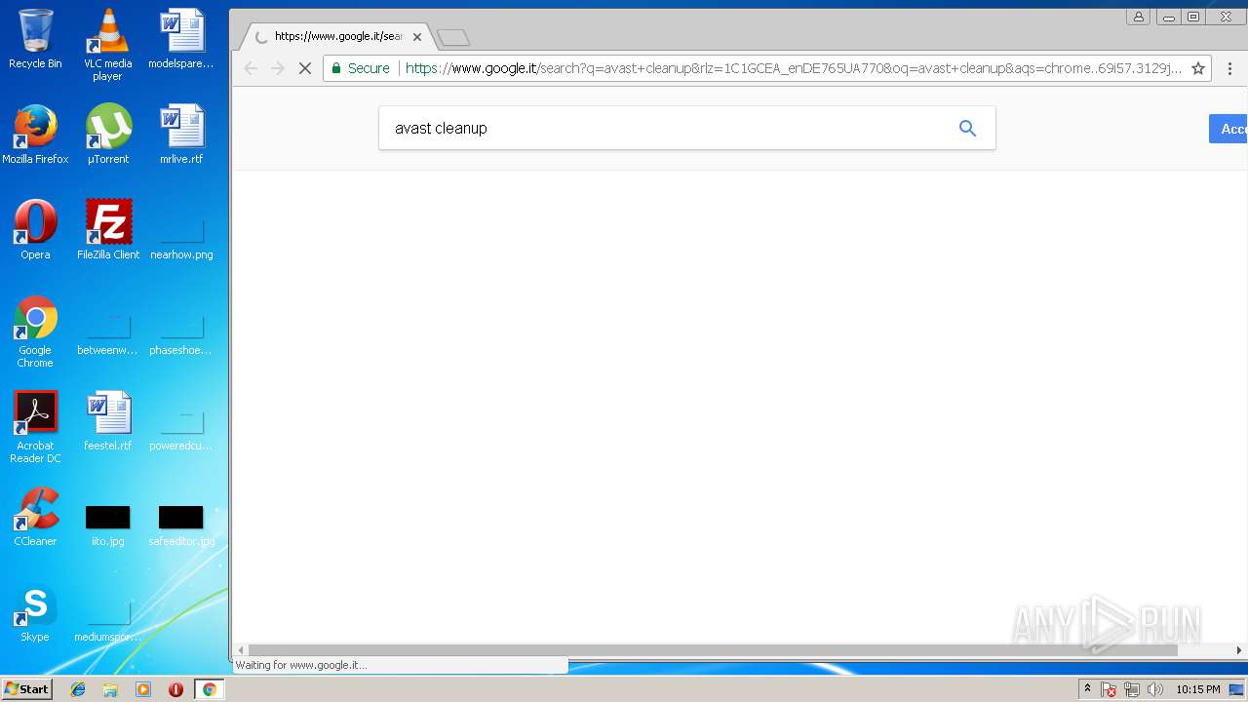This screenshot has height=702, width=1248.
Task: Launch FileZilla Client shortcut
Action: point(107,230)
